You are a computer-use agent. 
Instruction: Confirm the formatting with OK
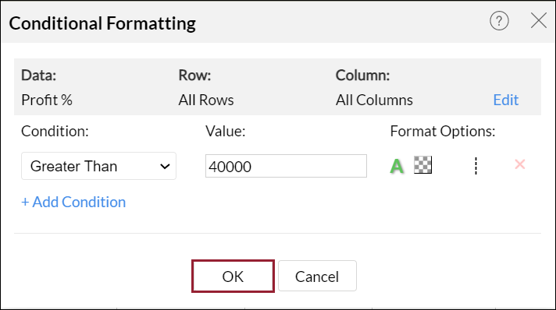click(x=233, y=276)
